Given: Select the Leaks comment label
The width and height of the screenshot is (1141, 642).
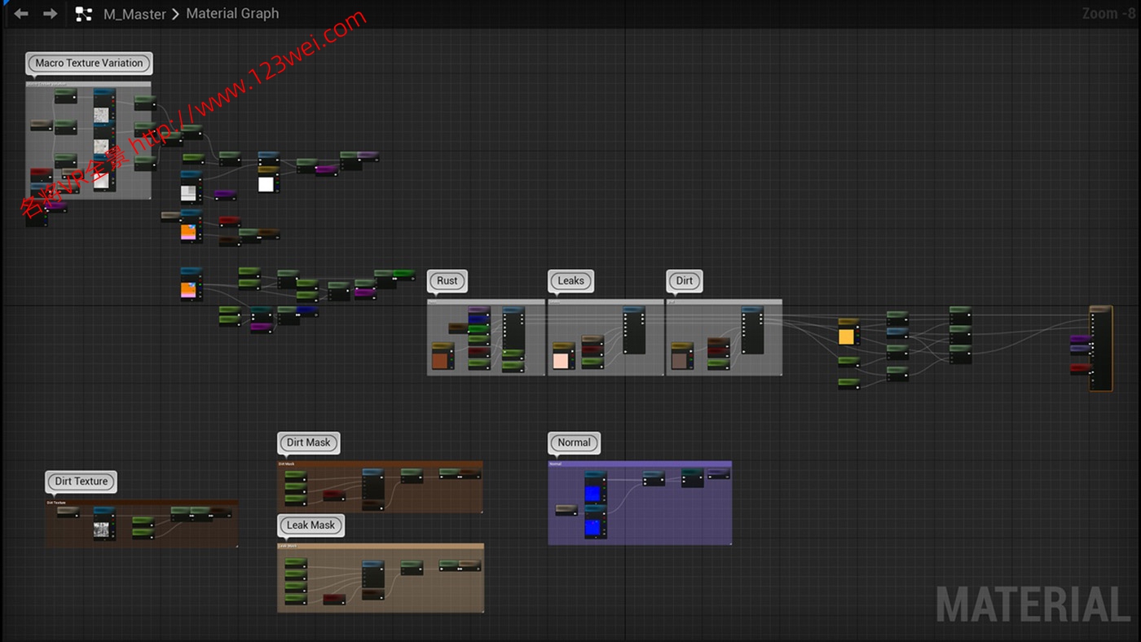Looking at the screenshot, I should (x=570, y=280).
